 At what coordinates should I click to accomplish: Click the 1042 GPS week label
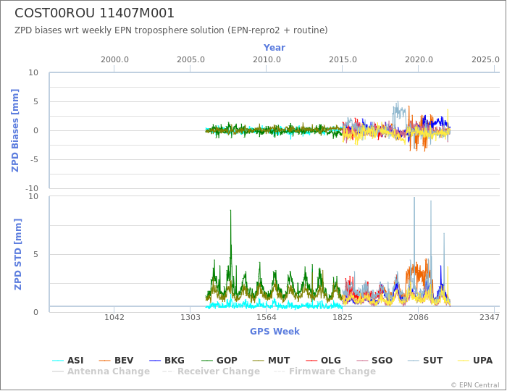tap(114, 317)
